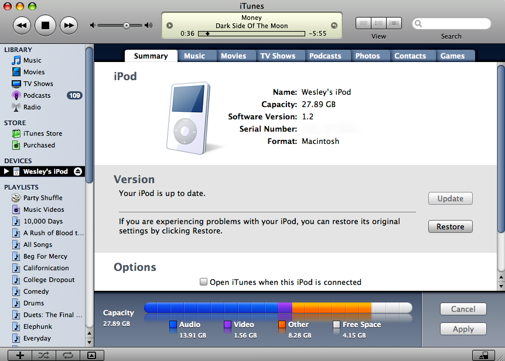Screen dimensions: 505x361
Task: Switch to Cover Flow view
Action: 394,23
